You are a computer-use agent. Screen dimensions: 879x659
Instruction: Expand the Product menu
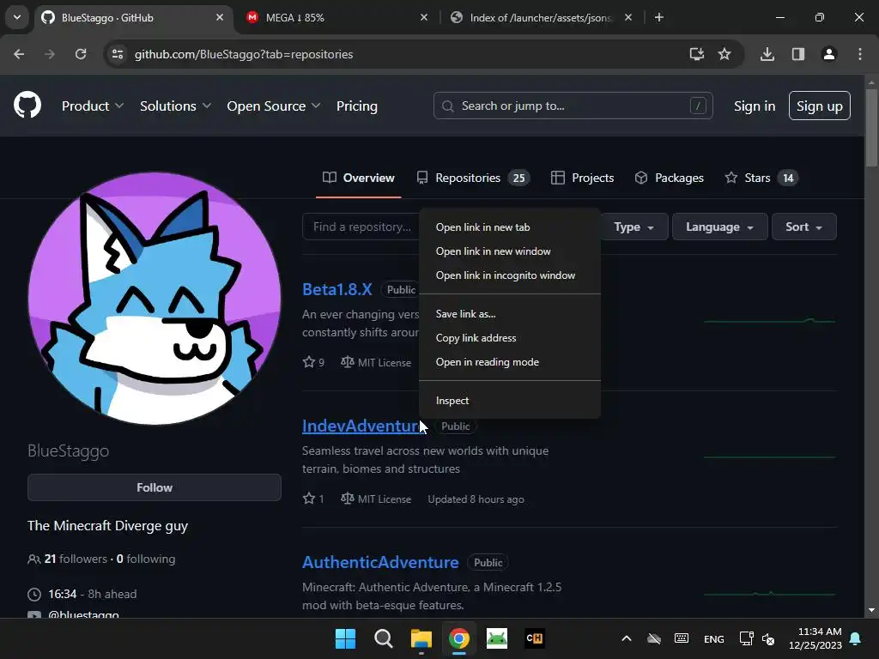pos(93,106)
